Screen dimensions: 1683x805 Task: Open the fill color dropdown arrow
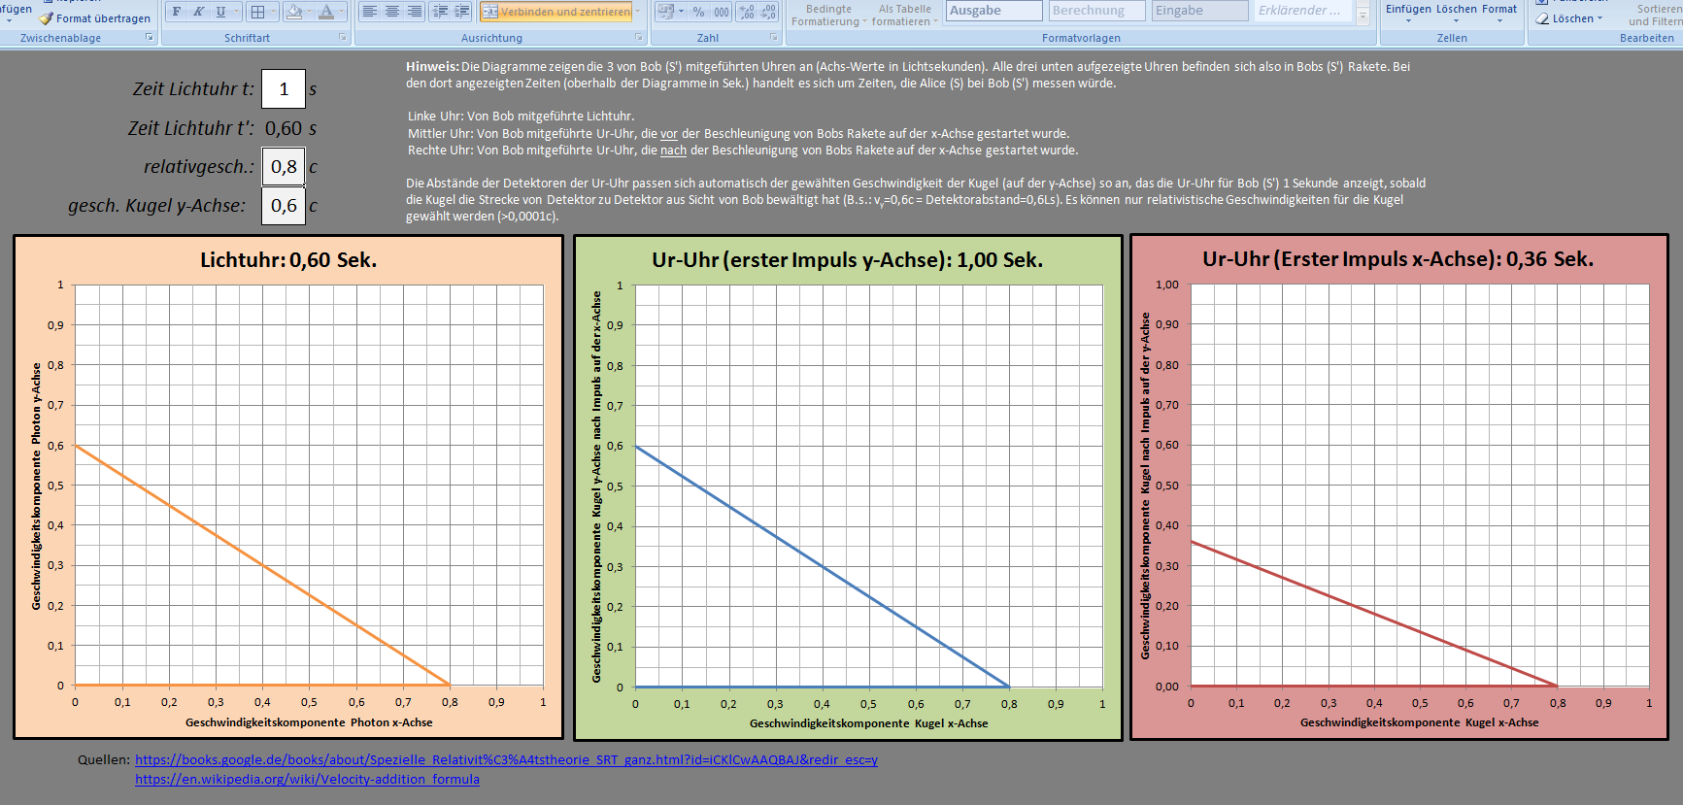309,12
